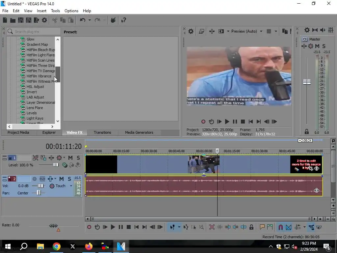Play the preview from the preview transport

(x=227, y=122)
